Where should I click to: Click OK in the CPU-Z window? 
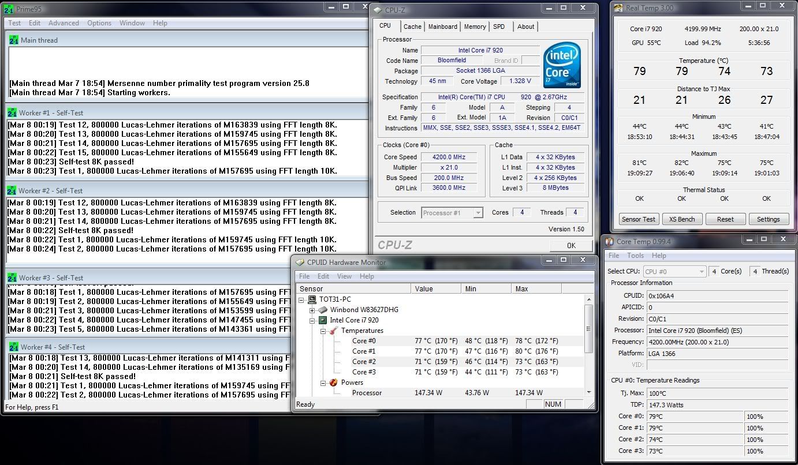(571, 245)
